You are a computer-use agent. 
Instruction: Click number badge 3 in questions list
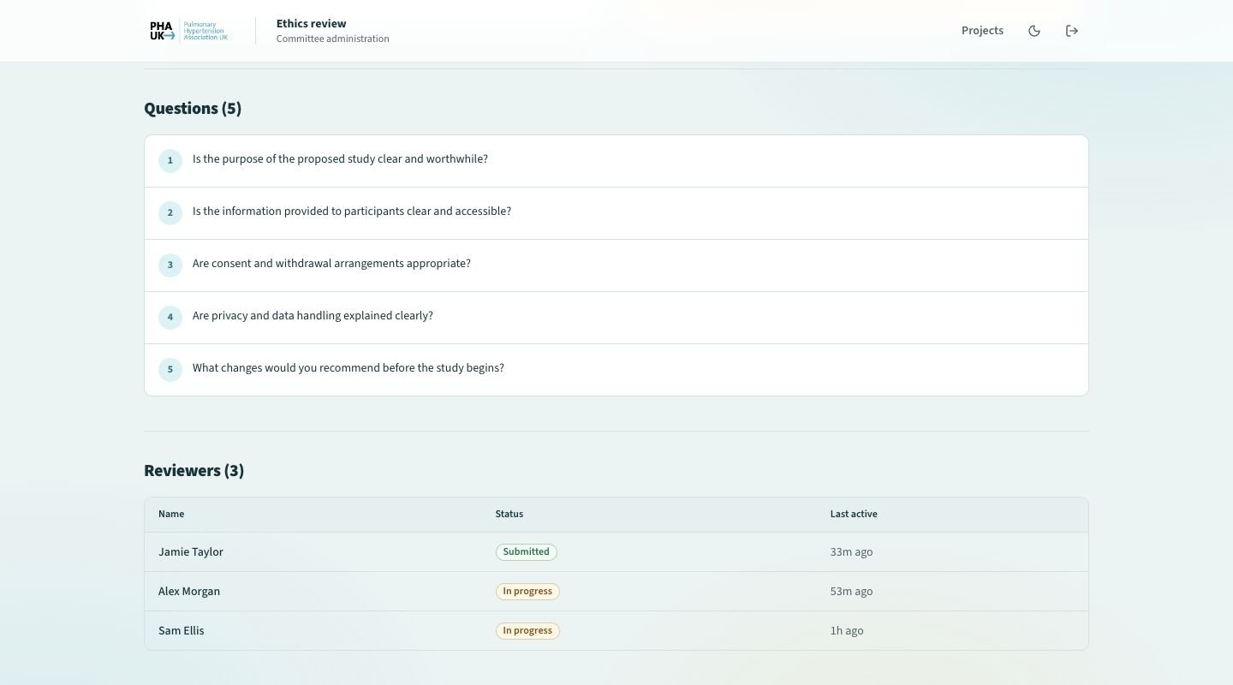click(170, 265)
